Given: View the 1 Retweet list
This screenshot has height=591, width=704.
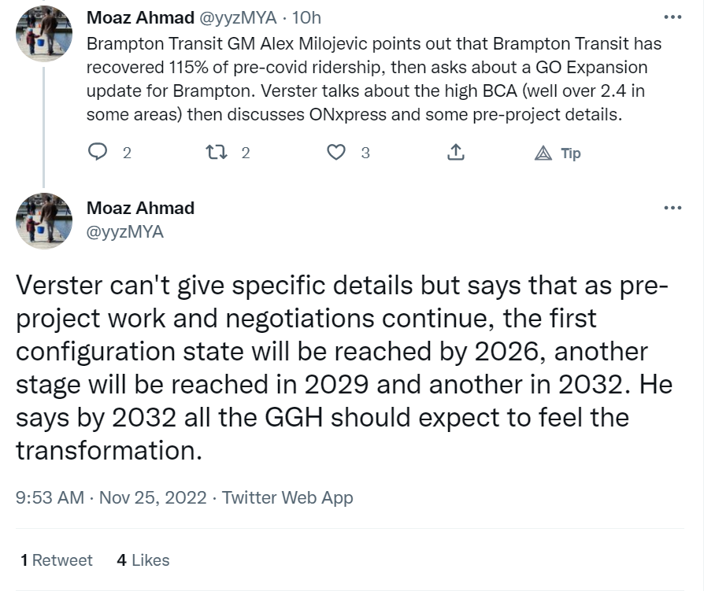Looking at the screenshot, I should (x=57, y=560).
